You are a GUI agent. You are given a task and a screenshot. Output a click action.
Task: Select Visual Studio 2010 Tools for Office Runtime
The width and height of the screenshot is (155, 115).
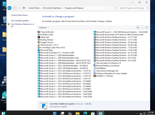pos(118,35)
